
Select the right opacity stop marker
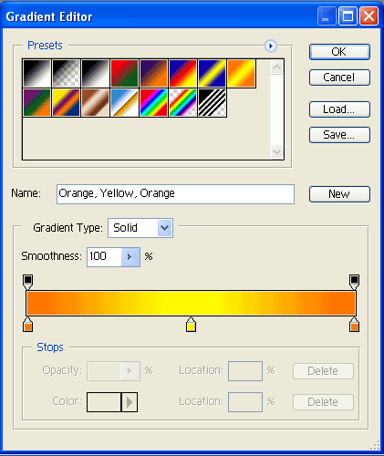tap(354, 282)
